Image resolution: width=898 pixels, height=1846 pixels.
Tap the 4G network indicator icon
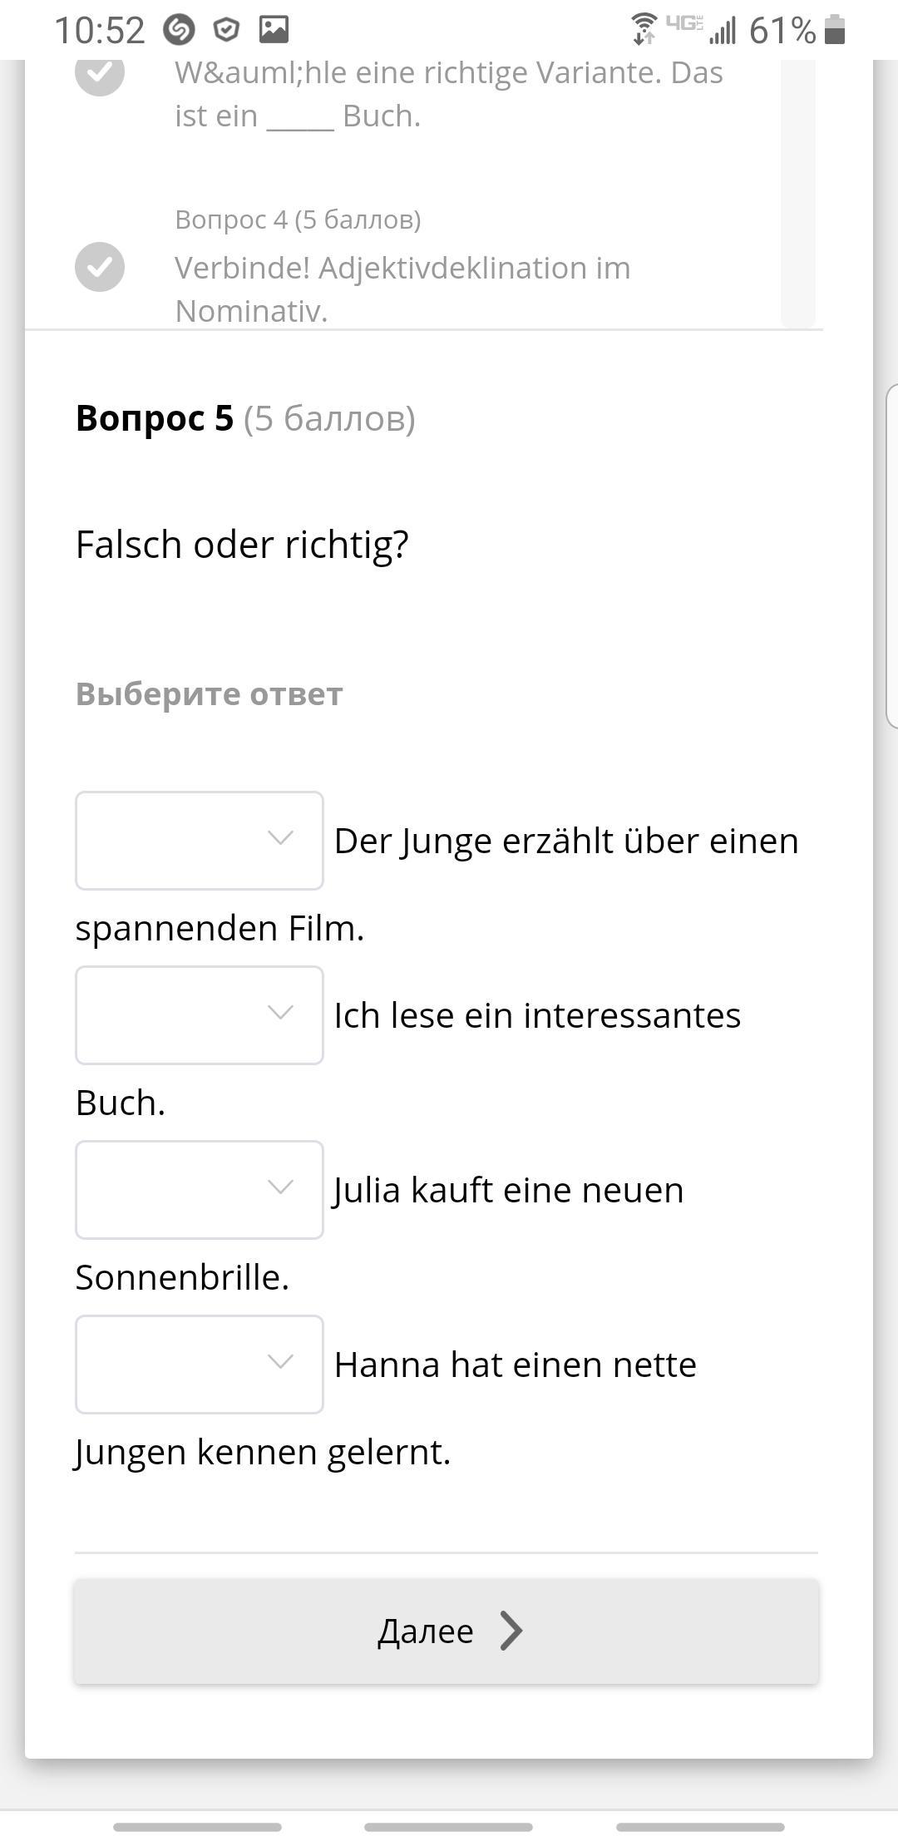pos(683,23)
